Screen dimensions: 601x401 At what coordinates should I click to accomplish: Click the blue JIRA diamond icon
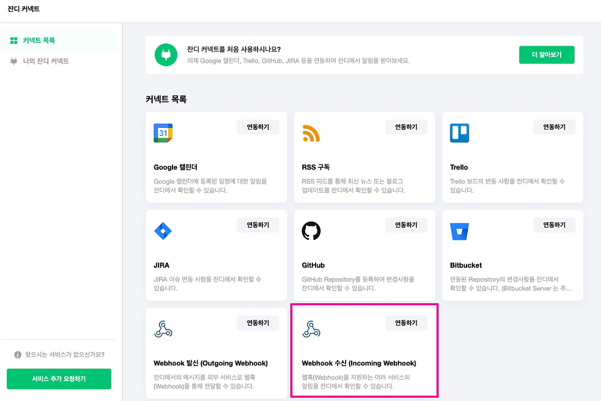[x=163, y=231]
